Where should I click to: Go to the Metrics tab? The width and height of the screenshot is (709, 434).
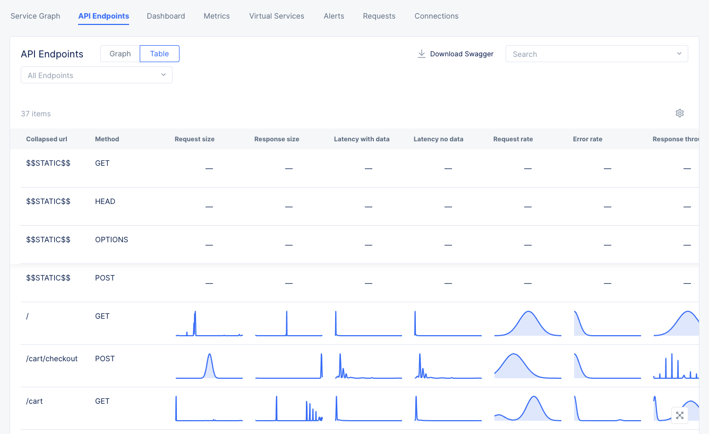[216, 16]
